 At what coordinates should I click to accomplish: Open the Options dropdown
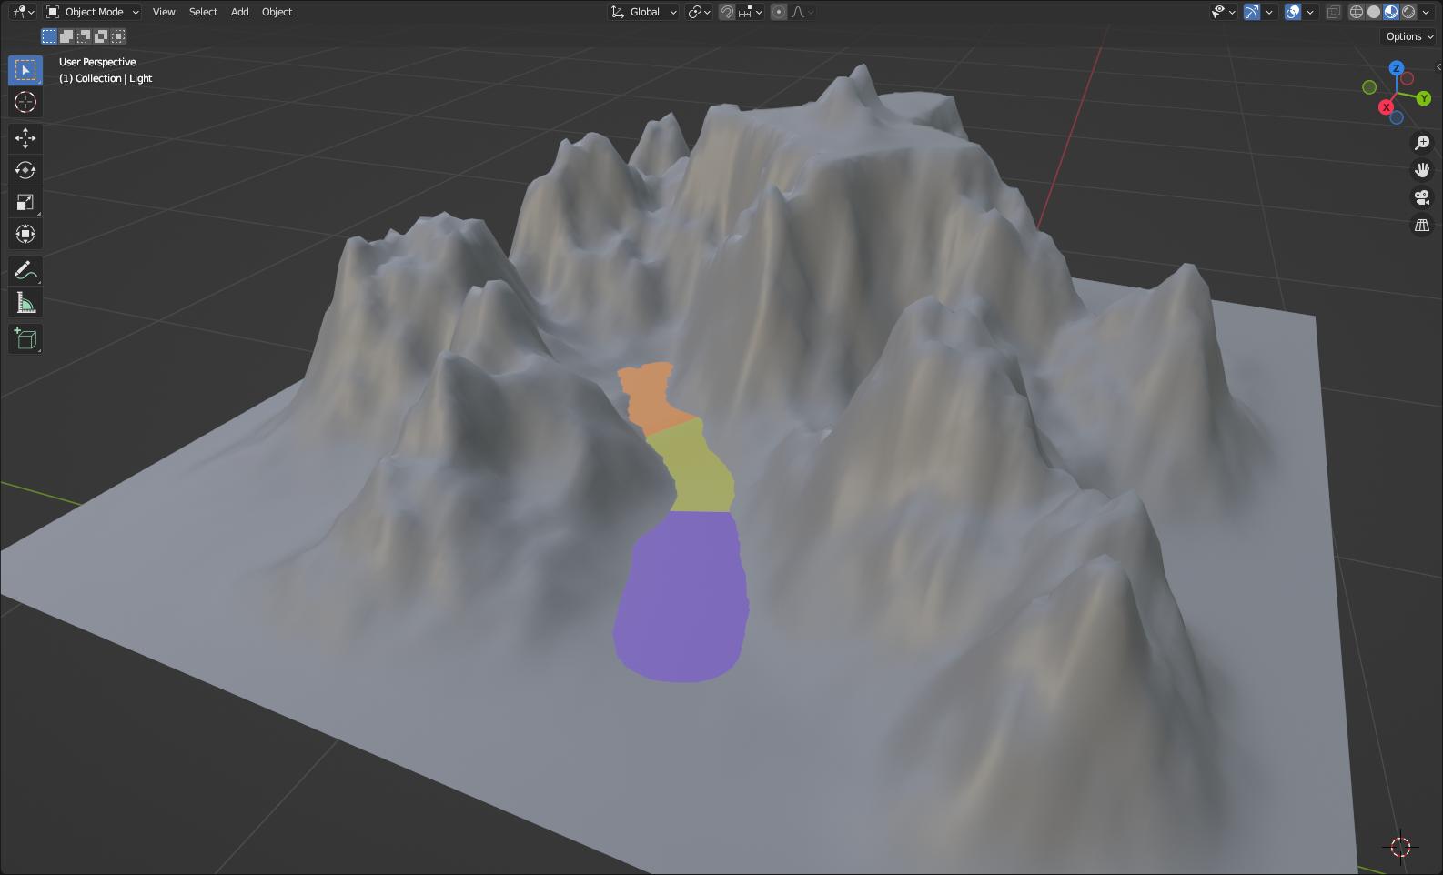click(x=1409, y=36)
